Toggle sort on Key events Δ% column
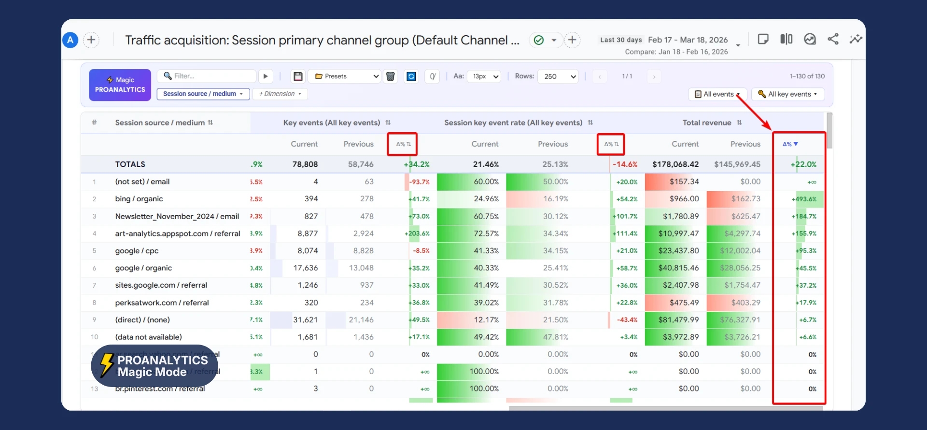Viewport: 927px width, 430px height. pos(403,144)
